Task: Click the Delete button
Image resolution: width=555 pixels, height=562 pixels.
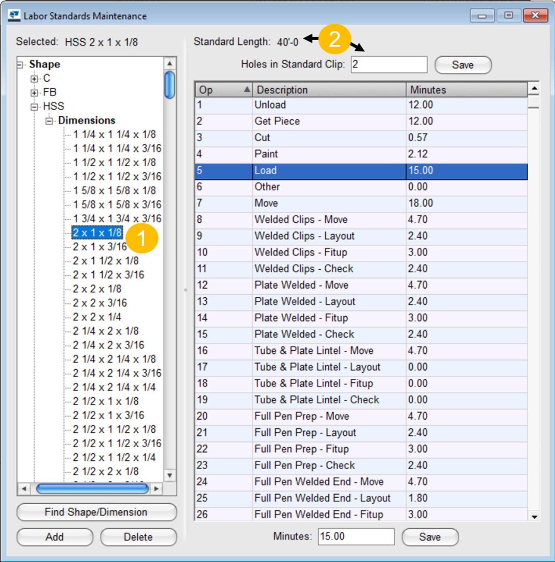Action: pos(138,537)
